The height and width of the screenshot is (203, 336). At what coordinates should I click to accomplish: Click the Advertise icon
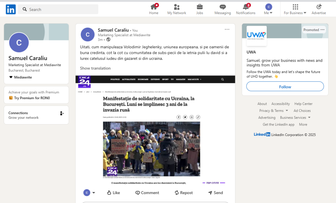point(319,7)
